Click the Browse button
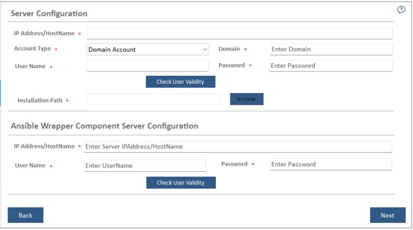 247,99
